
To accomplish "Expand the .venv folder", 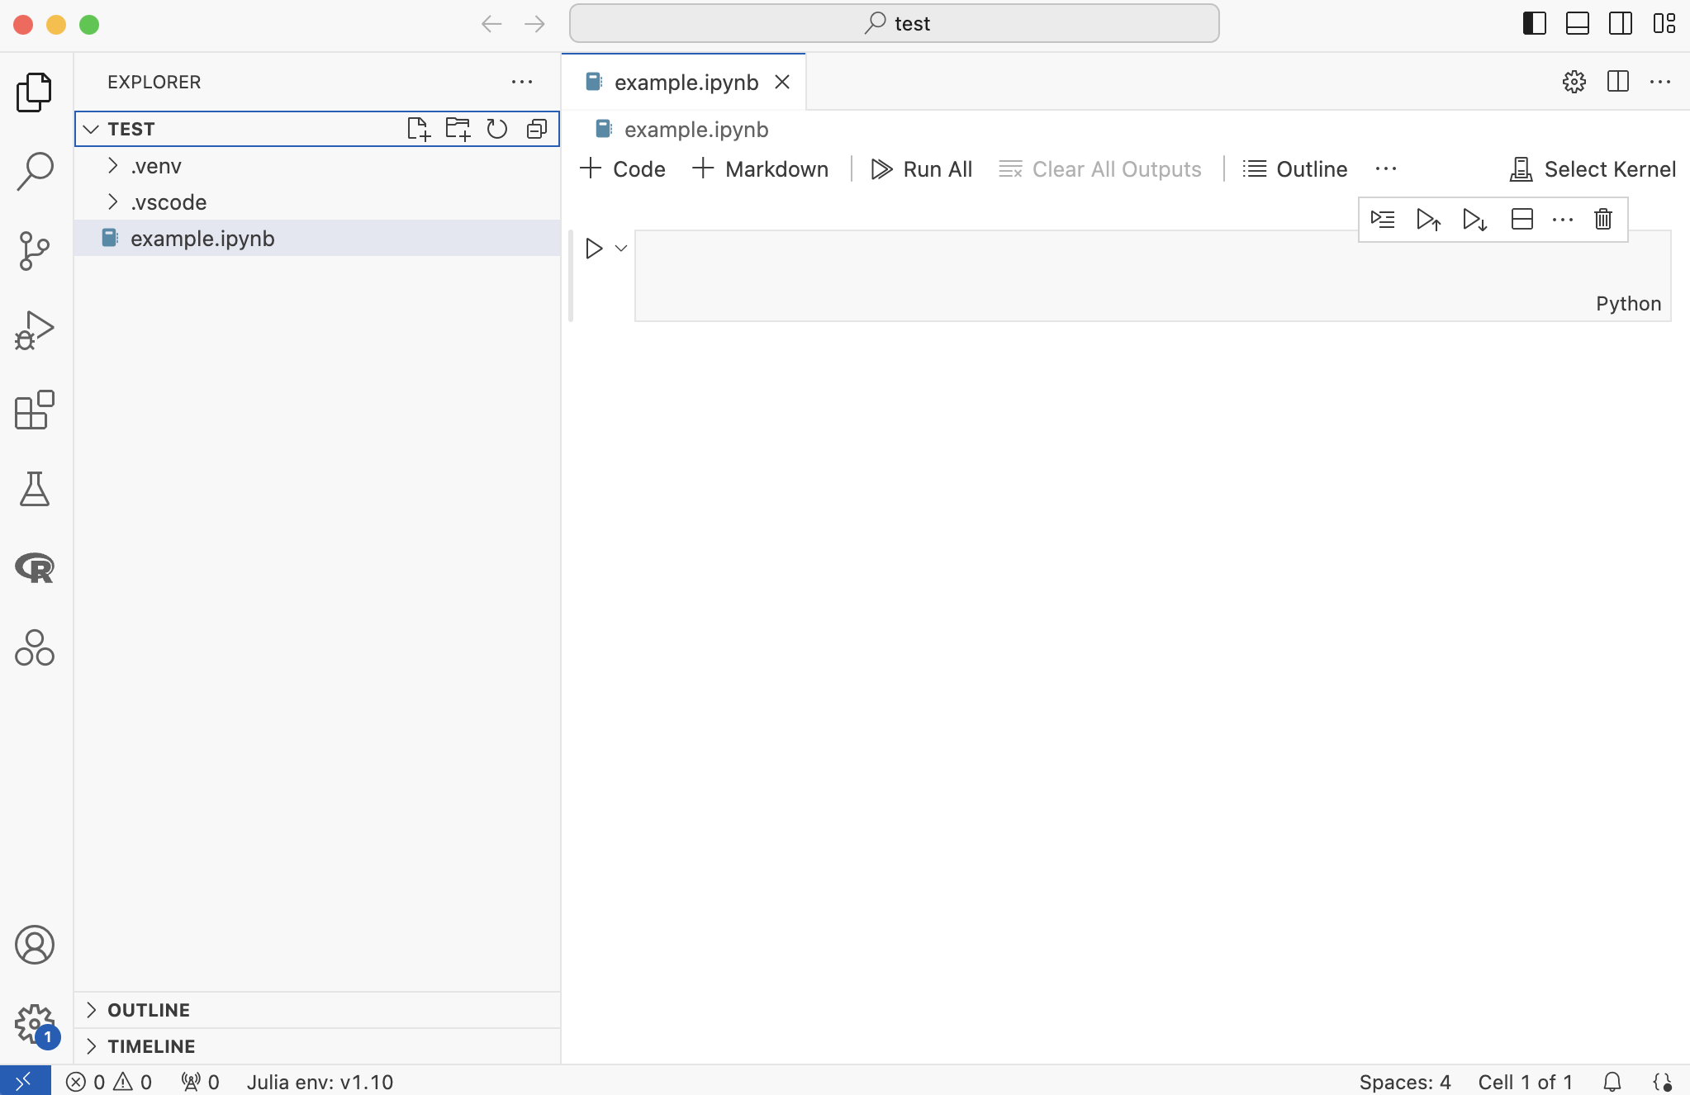I will (155, 166).
